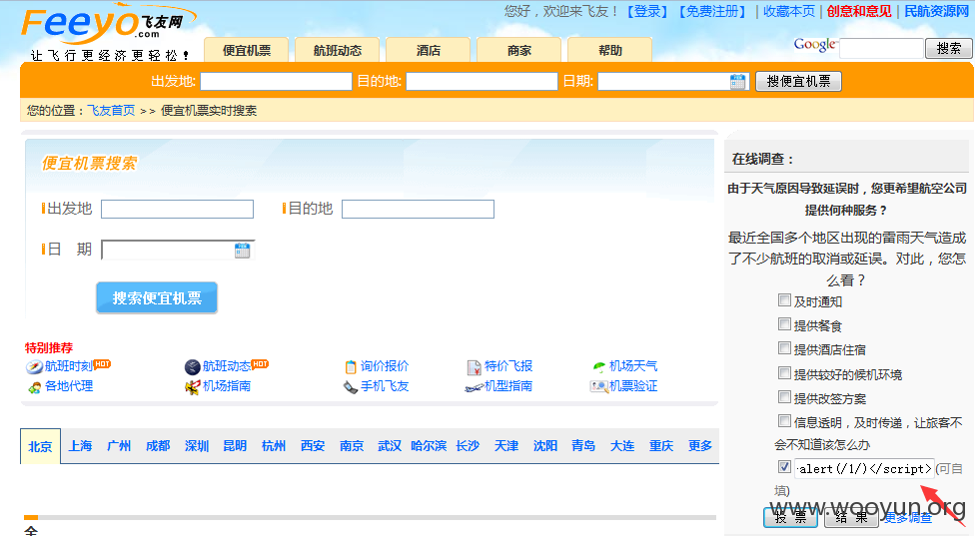Viewport: 975px width, 536px height.
Task: Select the 重庆 city tab
Action: click(x=661, y=446)
